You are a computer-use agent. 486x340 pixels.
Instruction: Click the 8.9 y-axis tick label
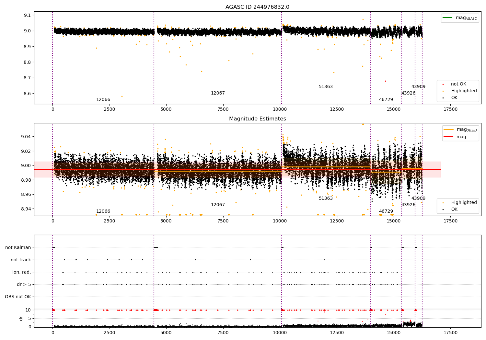[x=27, y=47]
